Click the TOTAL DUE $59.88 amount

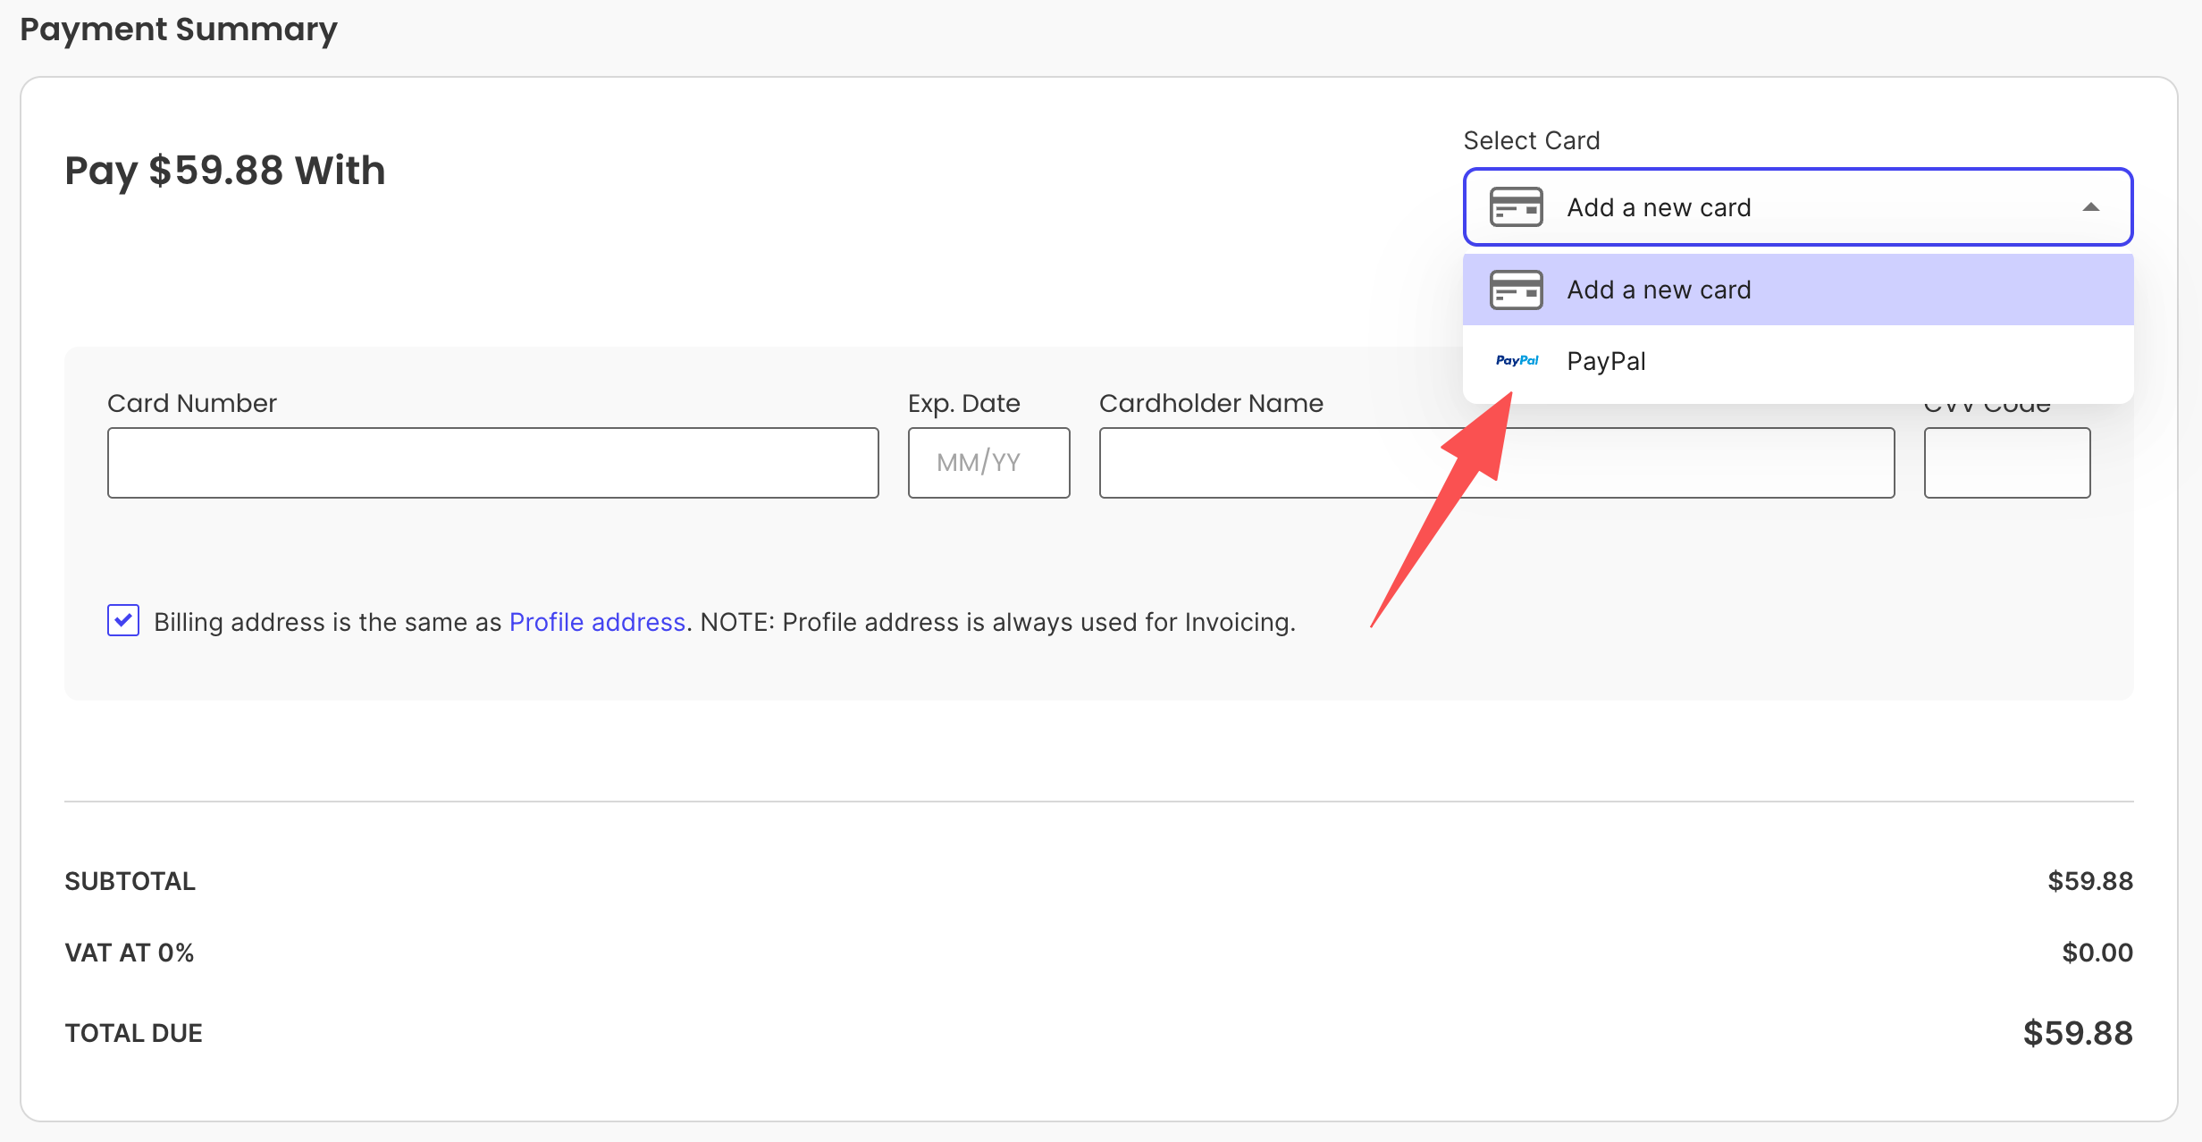pyautogui.click(x=2077, y=1033)
